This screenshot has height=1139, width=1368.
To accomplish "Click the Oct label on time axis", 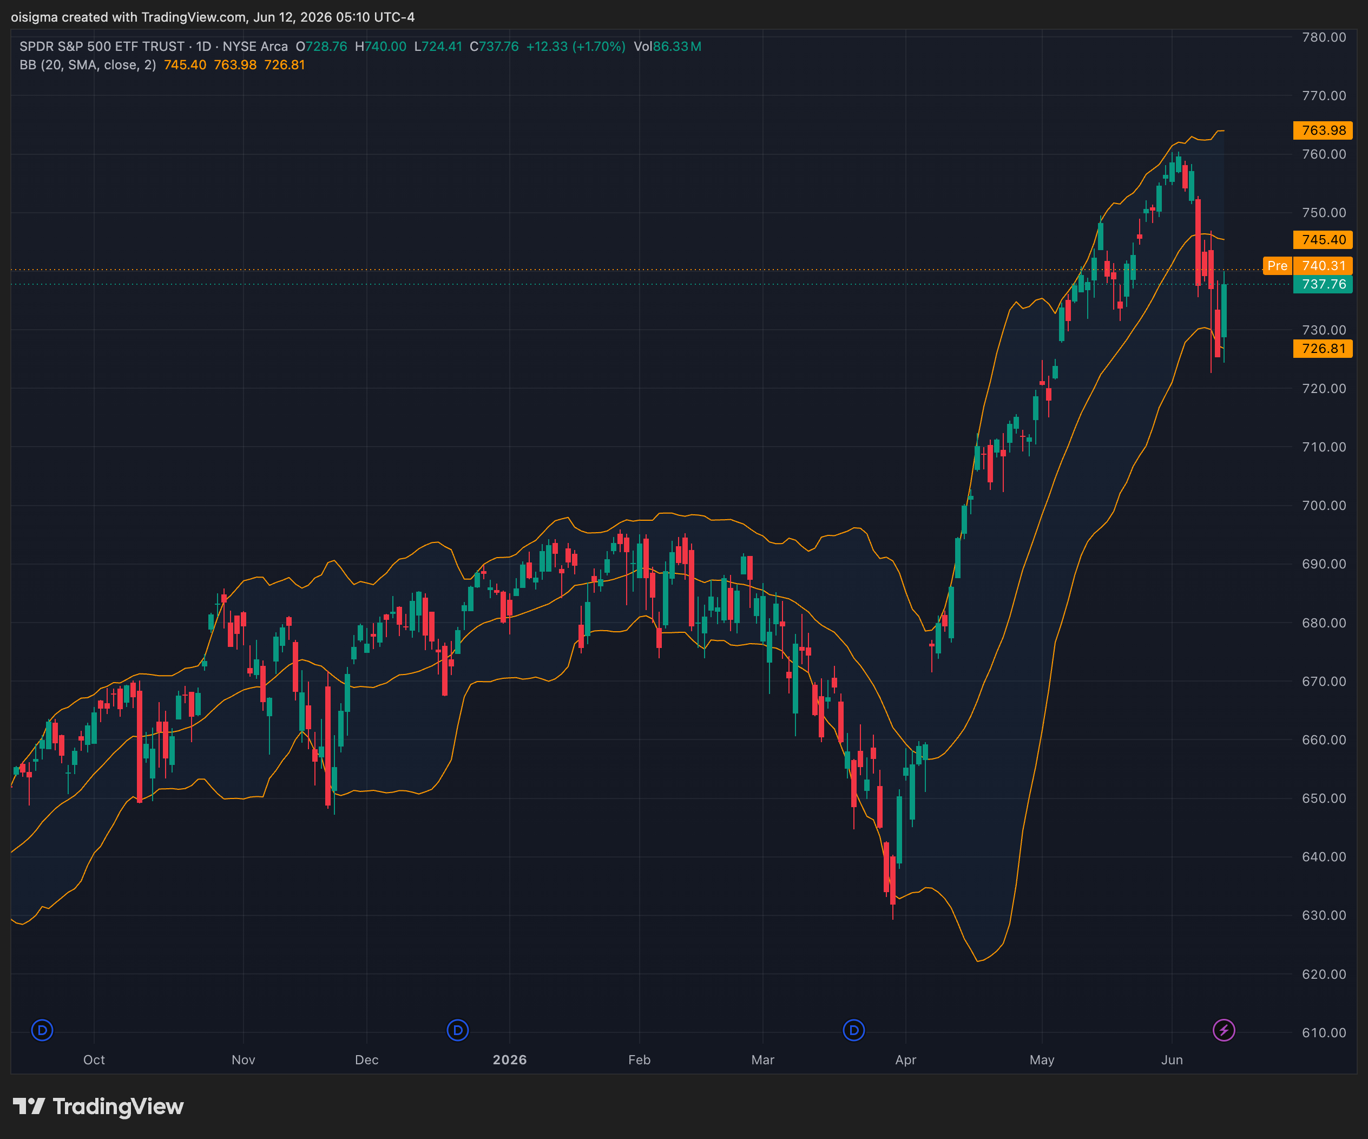I will point(94,1059).
